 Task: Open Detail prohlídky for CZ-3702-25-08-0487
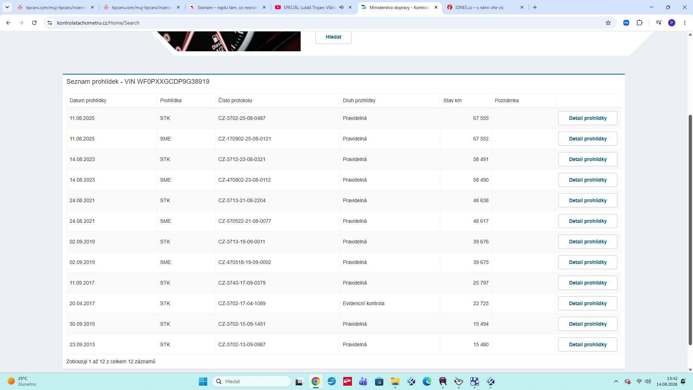pos(588,118)
